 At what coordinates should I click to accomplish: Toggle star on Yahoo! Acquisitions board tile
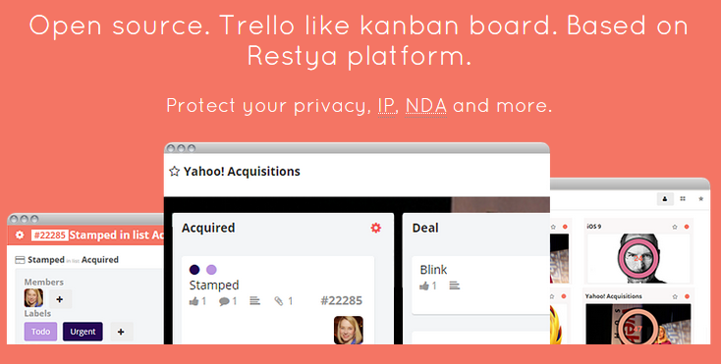point(675,296)
